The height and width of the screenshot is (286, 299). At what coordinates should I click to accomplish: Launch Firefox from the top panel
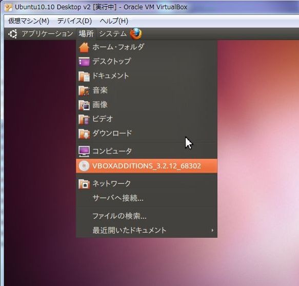point(136,34)
